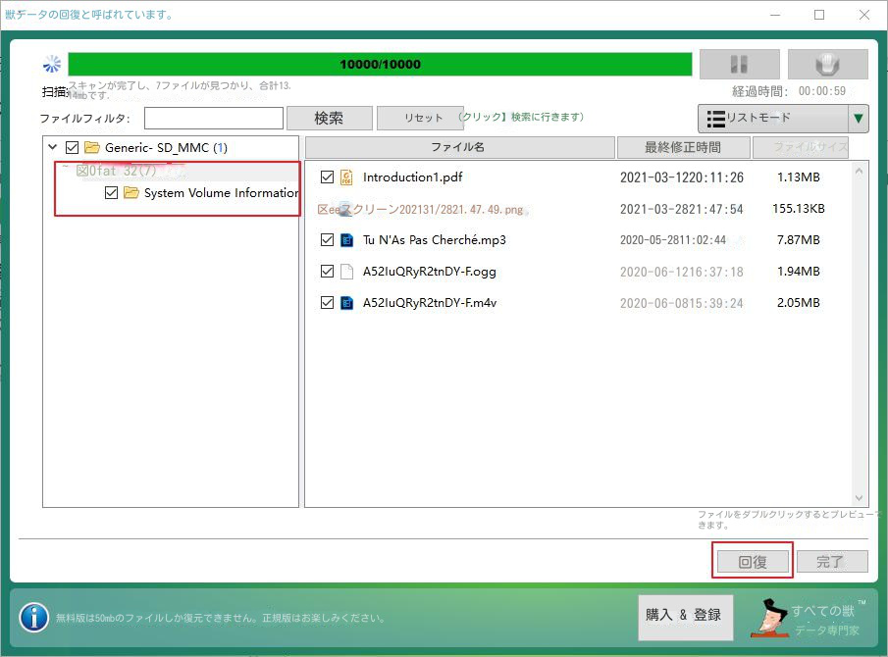Click the 7.87MB size cell

pyautogui.click(x=799, y=240)
